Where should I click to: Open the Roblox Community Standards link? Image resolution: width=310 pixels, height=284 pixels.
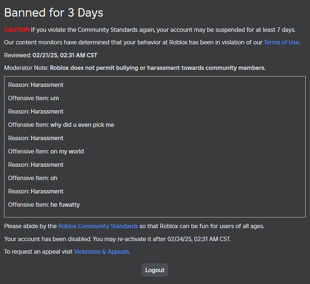click(x=98, y=226)
